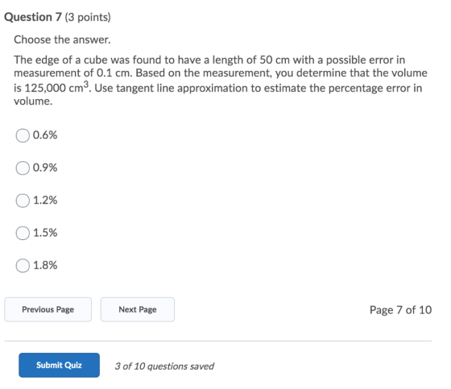Image resolution: width=451 pixels, height=389 pixels.
Task: Click the "0.6%" answer label text
Action: pos(45,135)
